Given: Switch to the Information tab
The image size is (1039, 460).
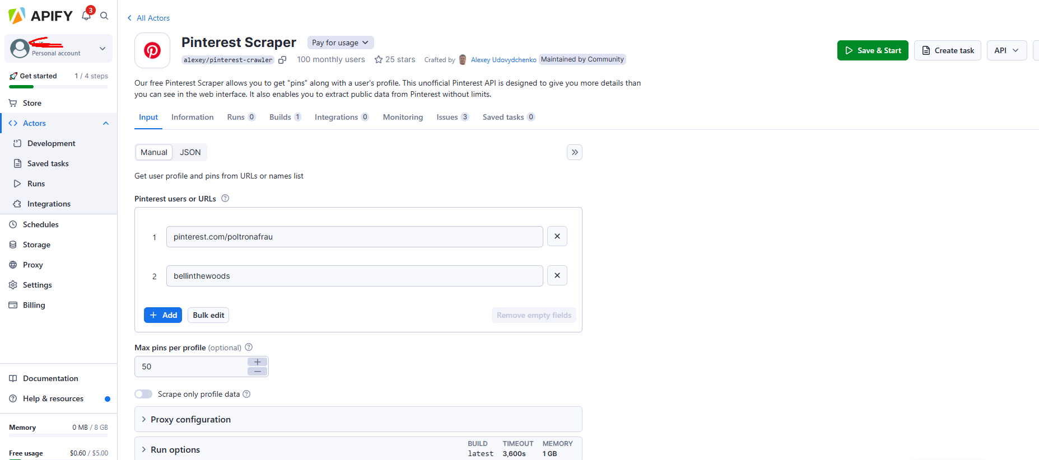Looking at the screenshot, I should (x=192, y=117).
